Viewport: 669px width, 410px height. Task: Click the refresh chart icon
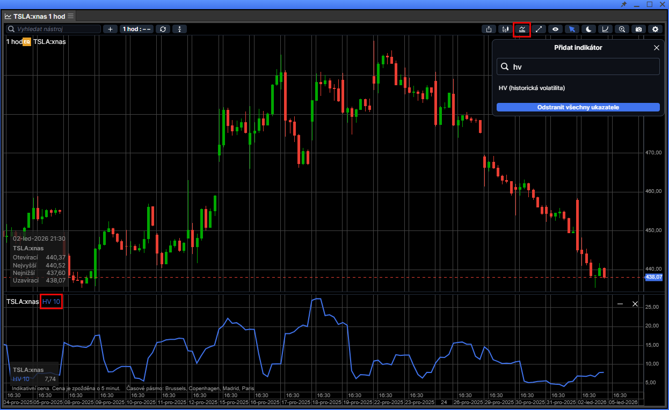pos(163,29)
